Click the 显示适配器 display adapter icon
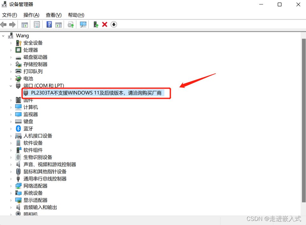 point(18,200)
